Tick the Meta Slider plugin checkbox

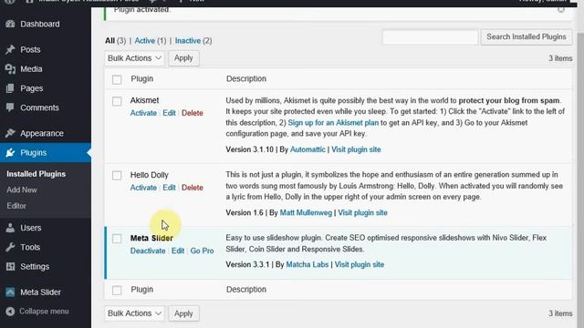(117, 239)
